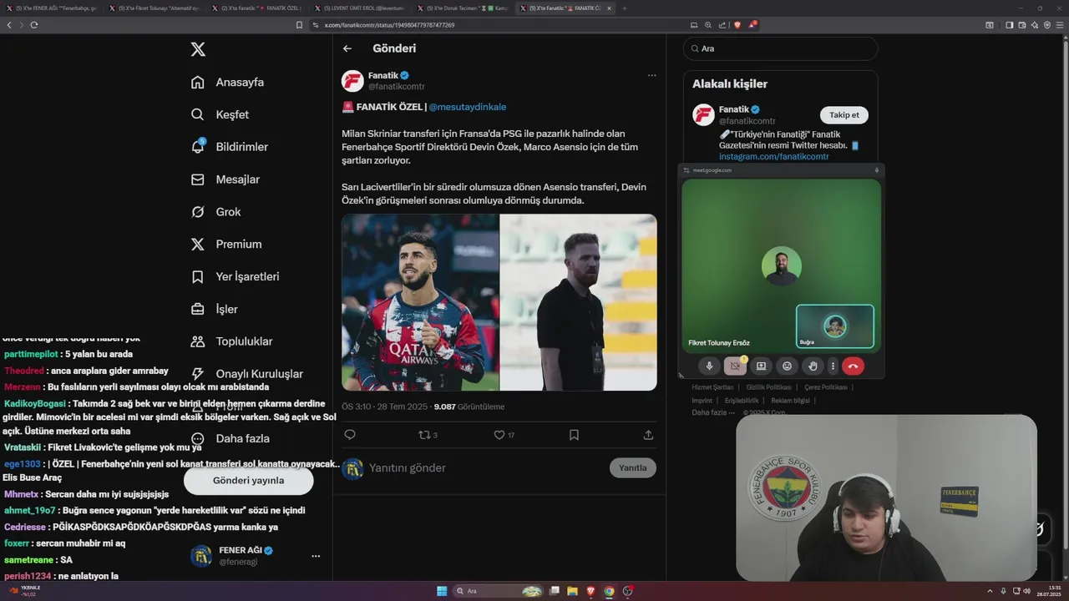Open File Explorer from the taskbar
This screenshot has width=1069, height=601.
pos(573,591)
